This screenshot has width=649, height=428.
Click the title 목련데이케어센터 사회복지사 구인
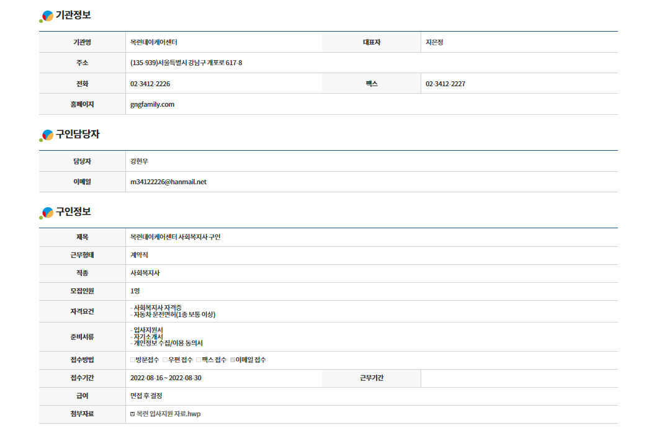click(176, 237)
